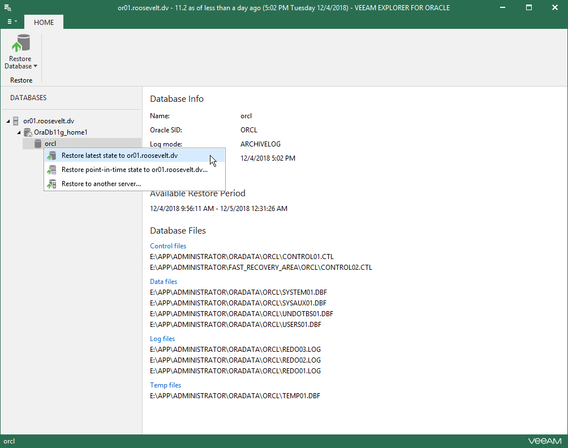
Task: Click the Temp files heading link
Action: (166, 385)
